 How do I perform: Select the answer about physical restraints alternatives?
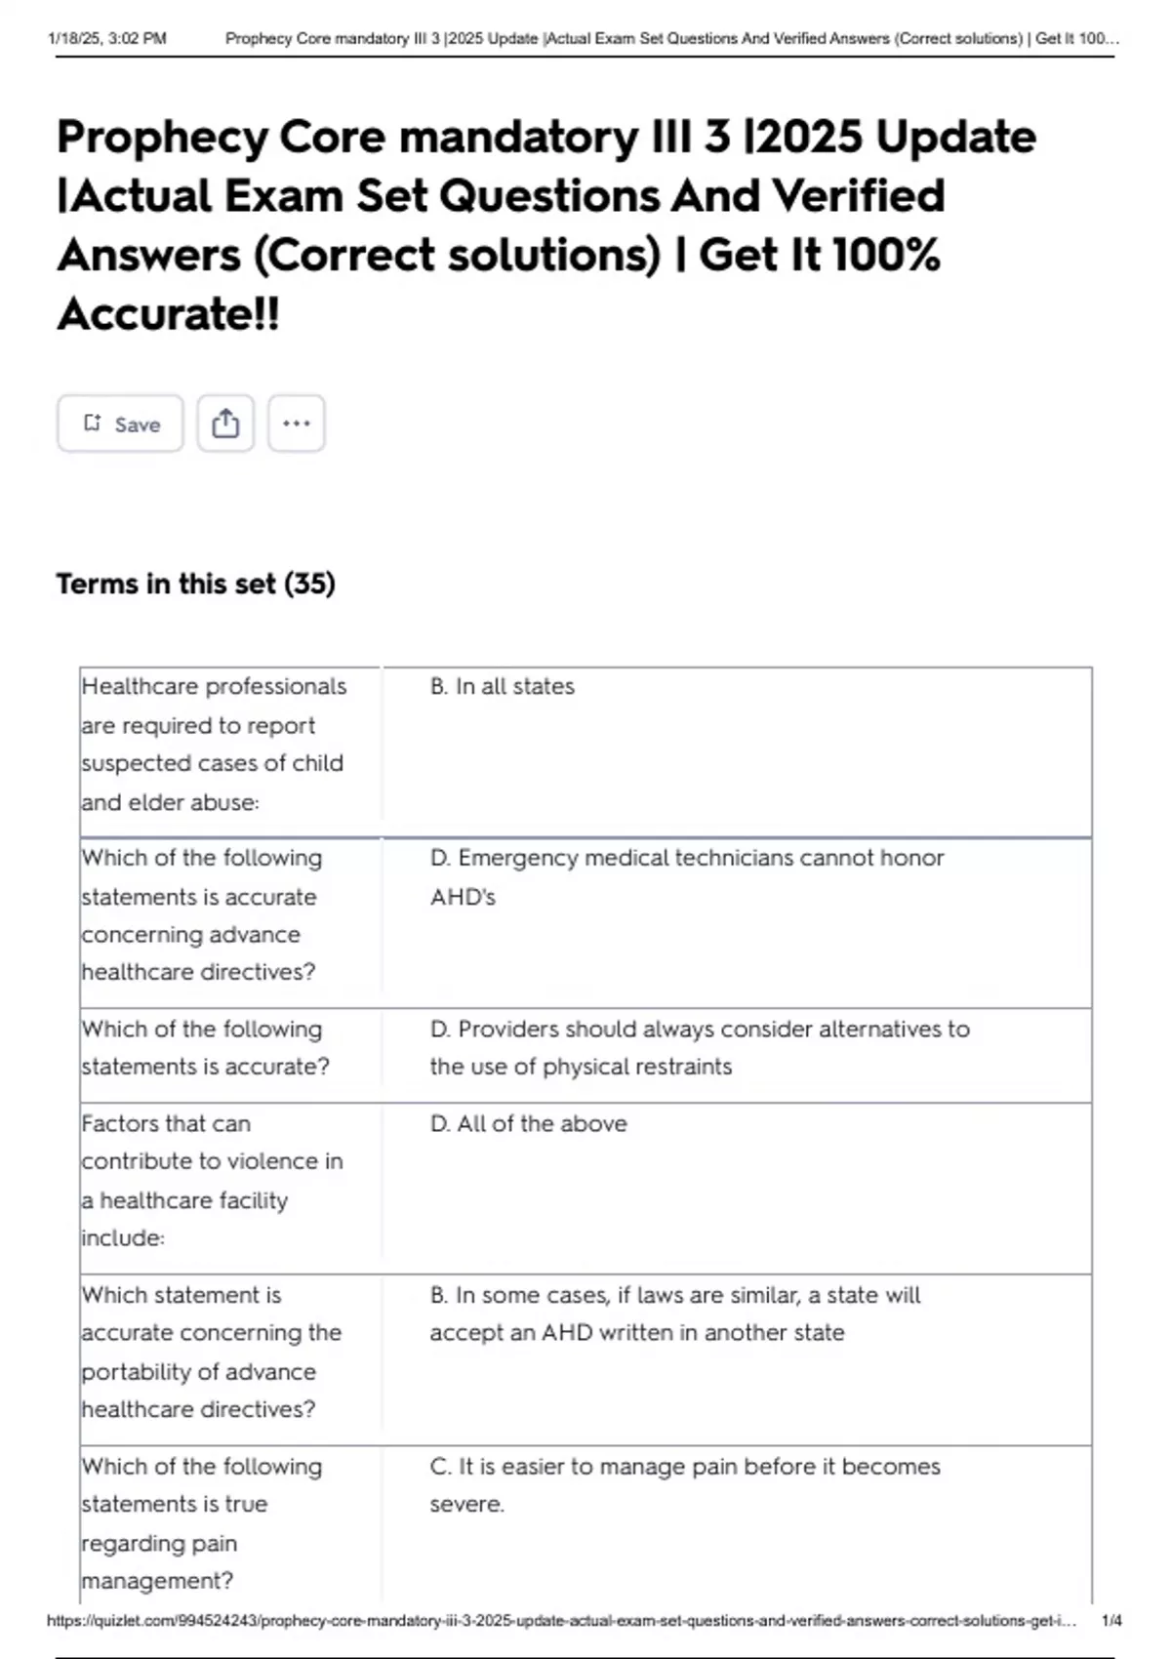coord(699,1047)
